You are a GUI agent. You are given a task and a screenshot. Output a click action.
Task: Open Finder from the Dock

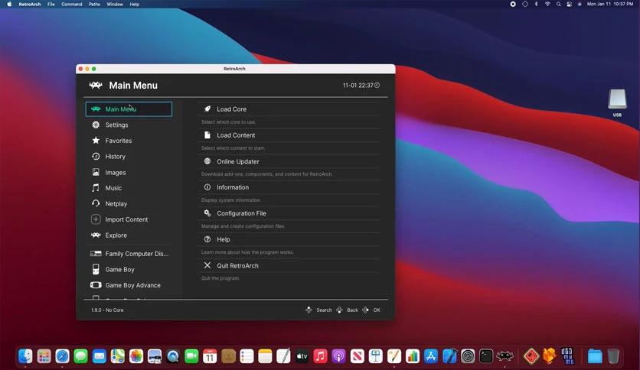click(x=25, y=356)
